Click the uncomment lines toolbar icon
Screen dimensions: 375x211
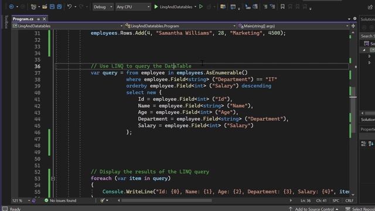coord(272,6)
